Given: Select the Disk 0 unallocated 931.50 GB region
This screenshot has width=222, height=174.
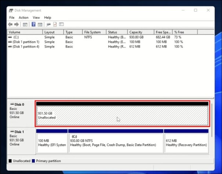Looking at the screenshot, I should pyautogui.click(x=122, y=115).
